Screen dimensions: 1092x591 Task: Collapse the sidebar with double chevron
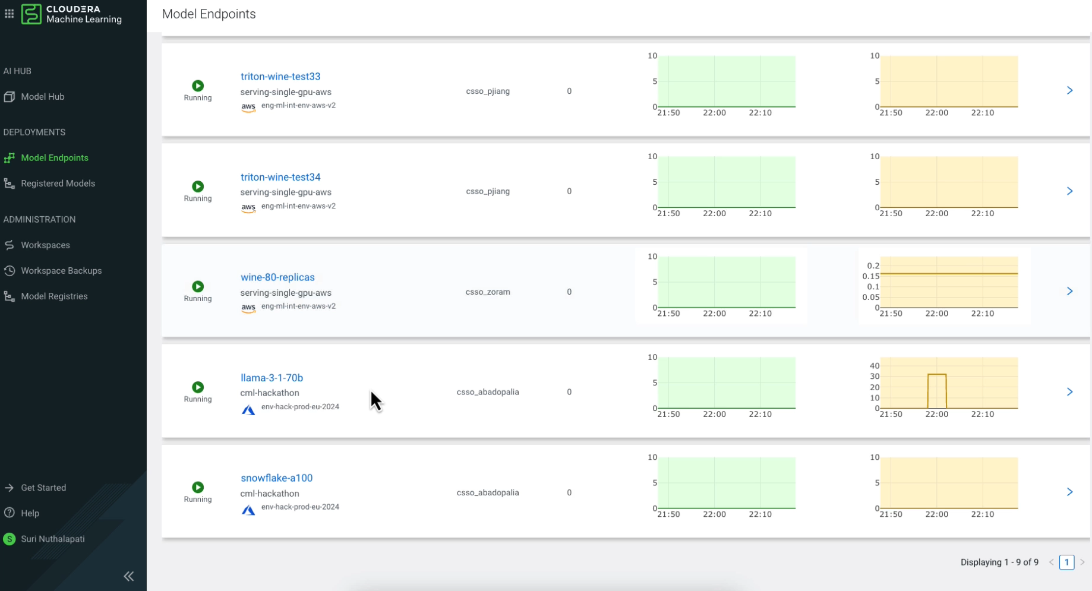[129, 576]
